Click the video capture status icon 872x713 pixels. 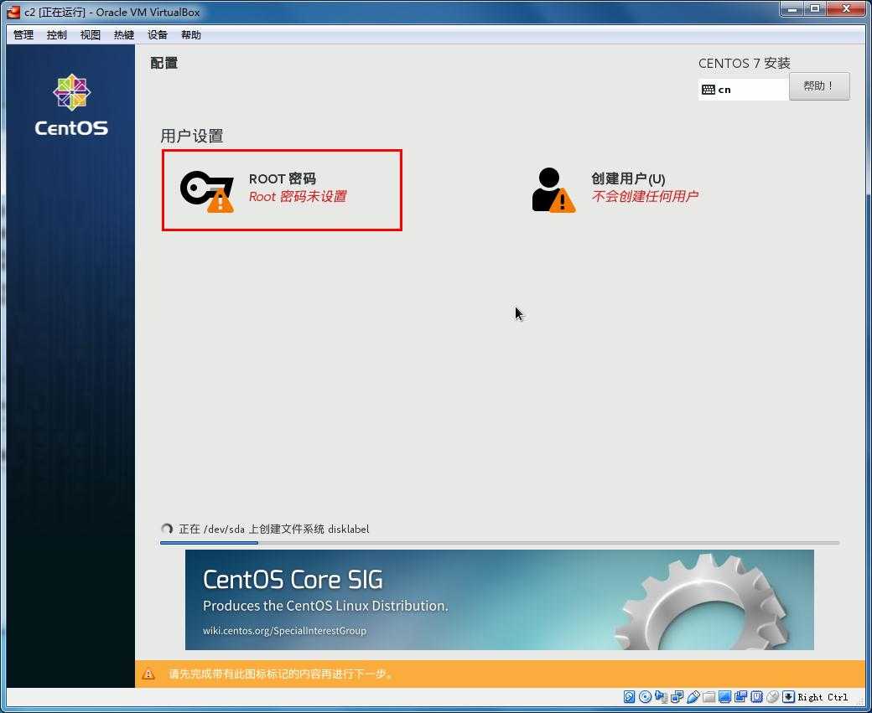[x=740, y=697]
